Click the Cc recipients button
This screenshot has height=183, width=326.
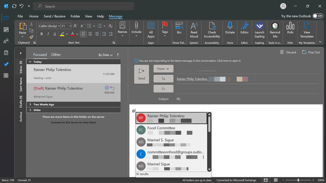coord(163,89)
